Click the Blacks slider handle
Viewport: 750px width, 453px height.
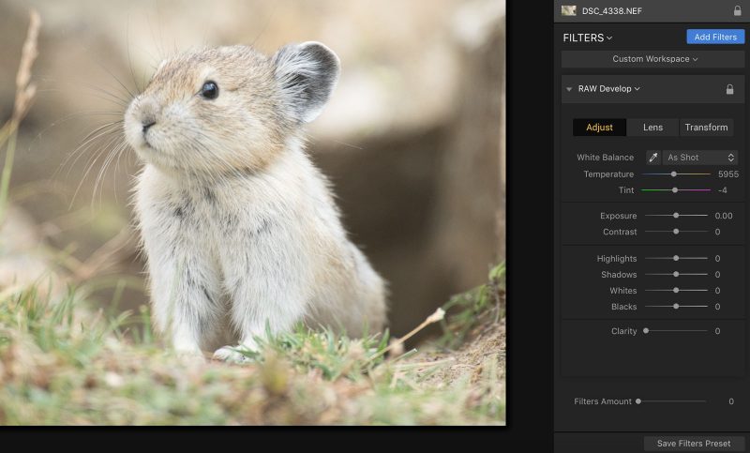(x=676, y=306)
